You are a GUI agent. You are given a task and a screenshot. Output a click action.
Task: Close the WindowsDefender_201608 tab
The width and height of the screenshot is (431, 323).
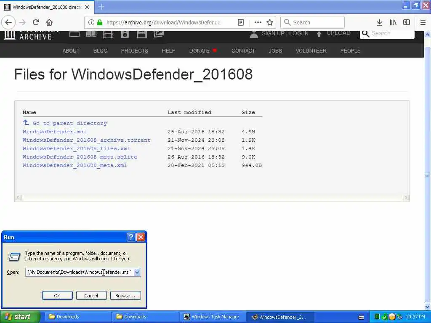[x=87, y=7]
